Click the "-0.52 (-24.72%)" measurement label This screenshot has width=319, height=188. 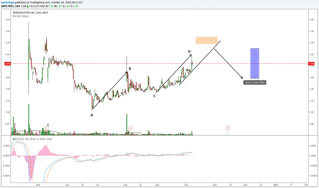[x=255, y=82]
